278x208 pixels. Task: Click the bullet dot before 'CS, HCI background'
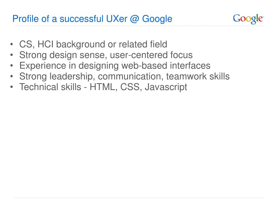(x=12, y=44)
